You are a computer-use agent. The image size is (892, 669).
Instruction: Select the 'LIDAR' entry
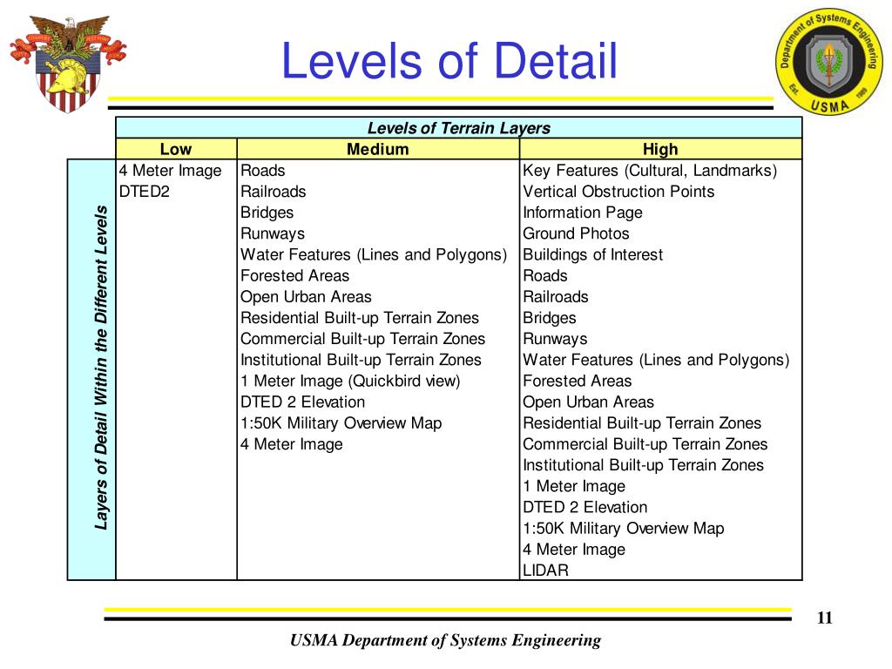(x=545, y=571)
